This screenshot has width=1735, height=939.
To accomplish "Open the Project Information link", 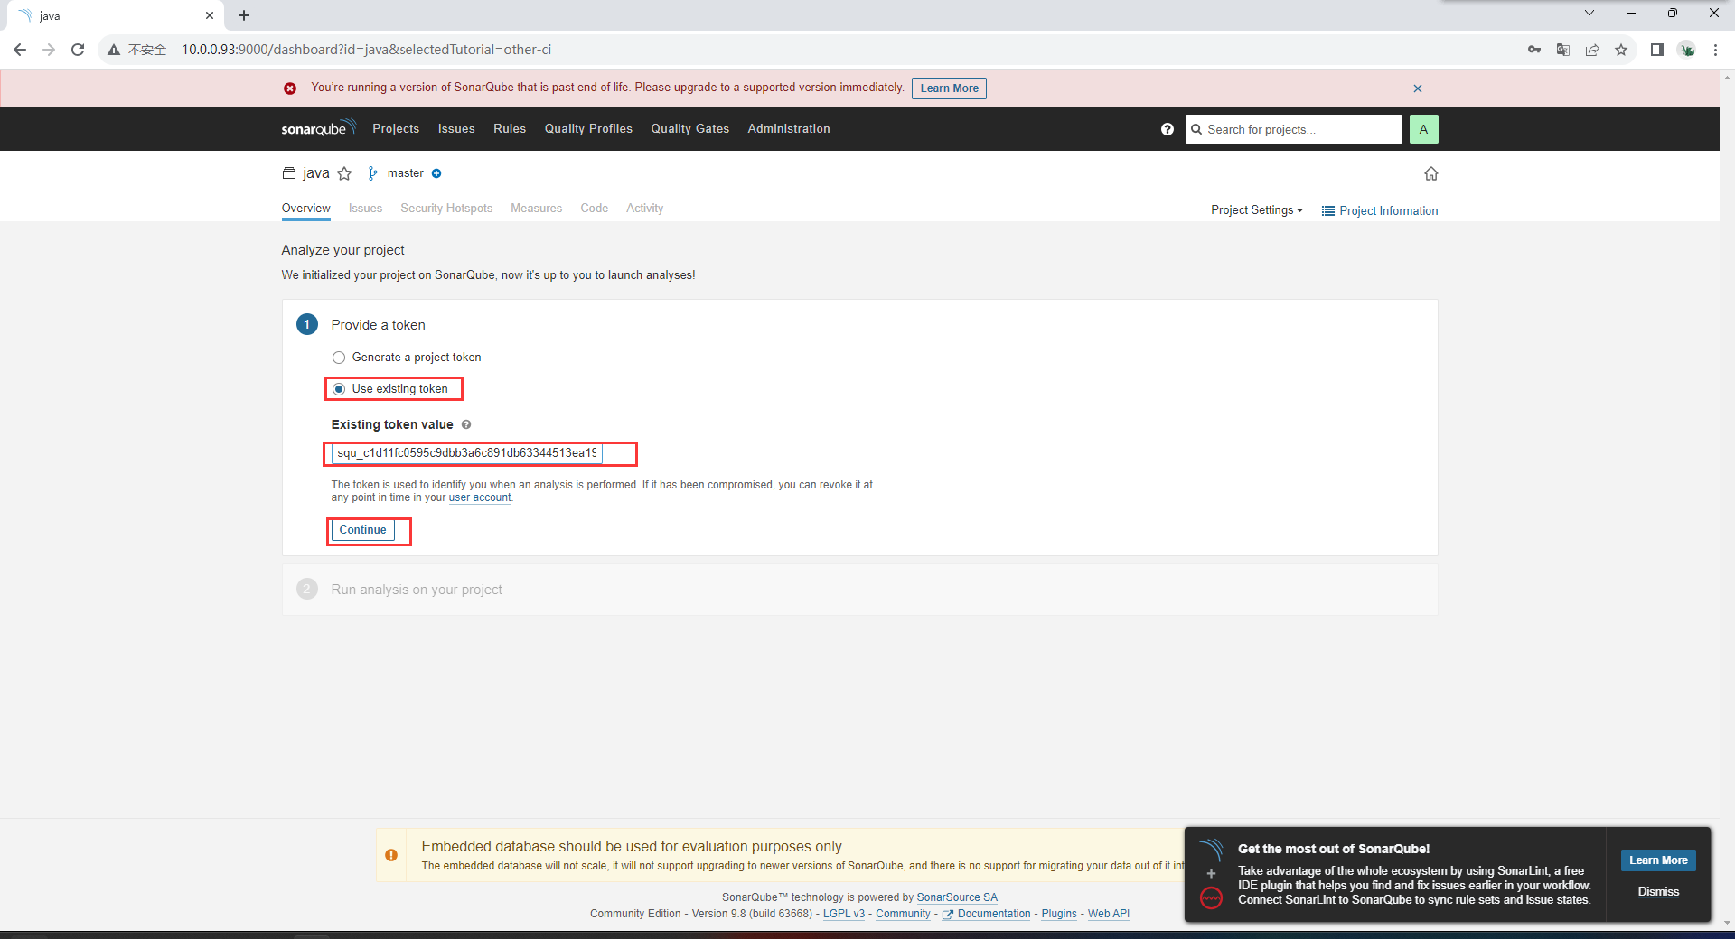I will [1380, 210].
